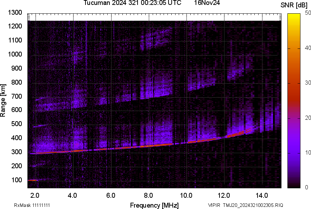Image resolution: width=311 pixels, height=209 pixels.
Task: Click the red echo at 100 km range
Action: point(32,180)
